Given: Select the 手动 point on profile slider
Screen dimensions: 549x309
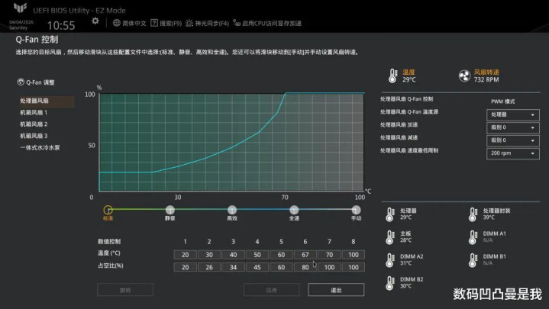Looking at the screenshot, I should 356,209.
